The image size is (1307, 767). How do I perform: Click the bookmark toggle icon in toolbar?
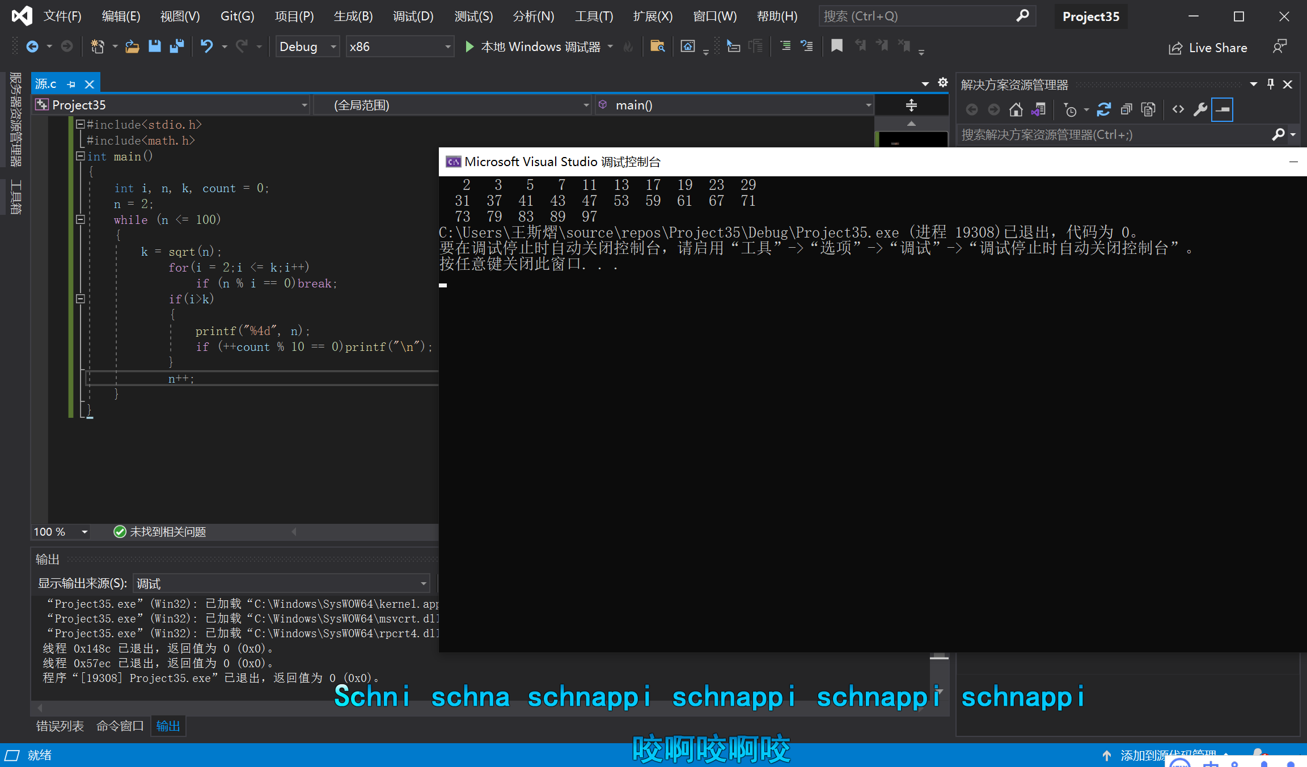[x=836, y=46]
